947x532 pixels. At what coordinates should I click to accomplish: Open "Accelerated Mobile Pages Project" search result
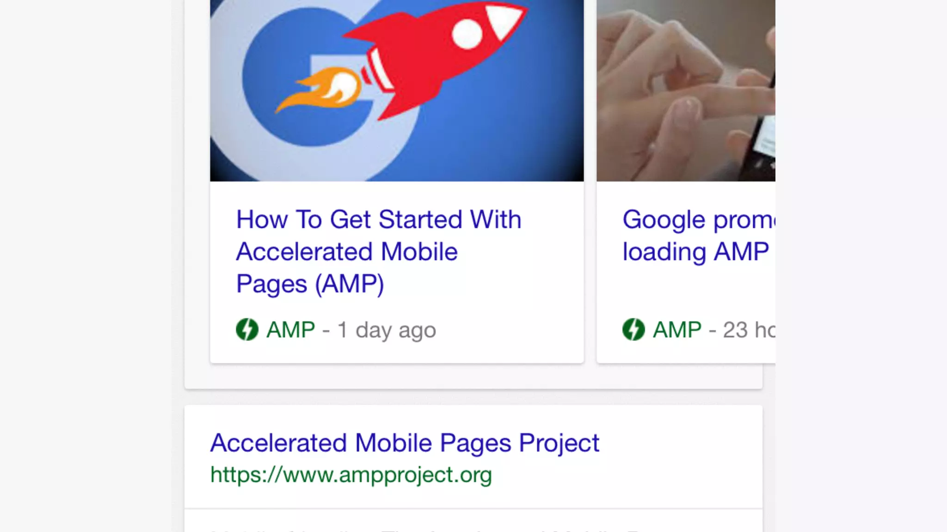[x=405, y=443]
